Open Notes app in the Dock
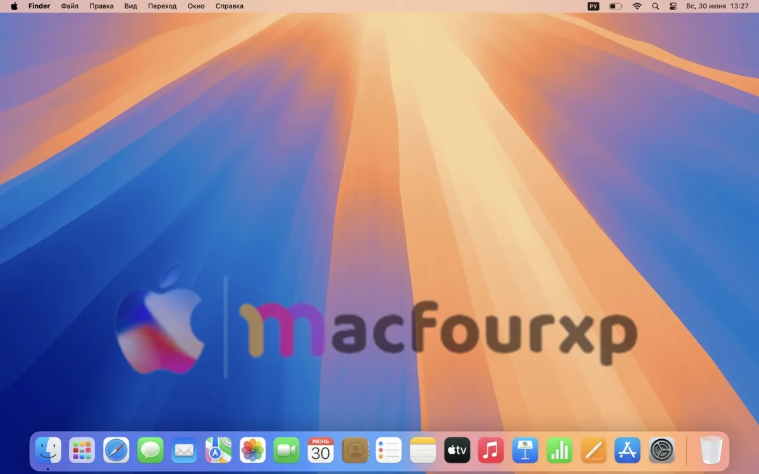The width and height of the screenshot is (759, 474). pos(423,451)
